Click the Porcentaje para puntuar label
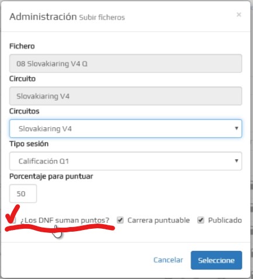Screen dimensions: 253x279 click(x=51, y=176)
